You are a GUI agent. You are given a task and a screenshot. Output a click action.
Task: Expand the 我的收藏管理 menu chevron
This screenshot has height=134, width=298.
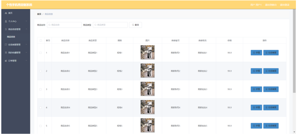point(26,53)
